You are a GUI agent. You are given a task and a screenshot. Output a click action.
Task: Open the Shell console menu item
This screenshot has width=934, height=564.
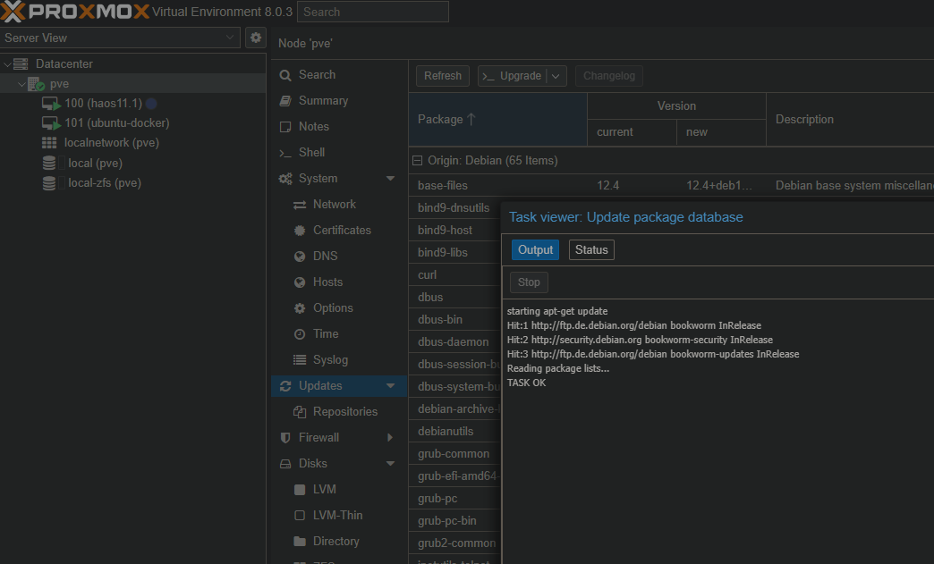coord(311,153)
